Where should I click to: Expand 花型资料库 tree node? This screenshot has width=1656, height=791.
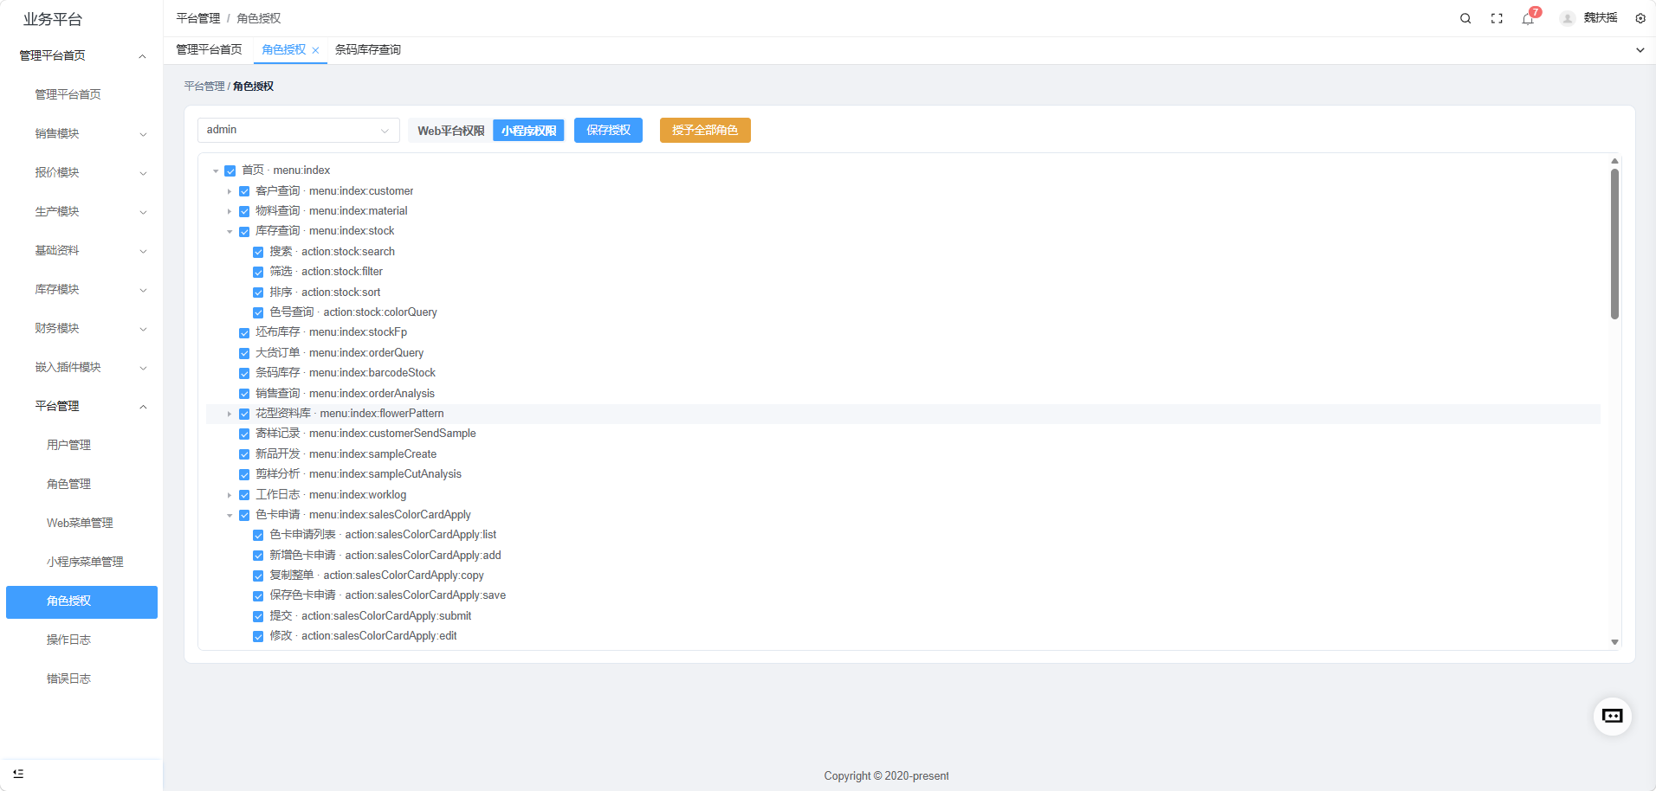[230, 414]
